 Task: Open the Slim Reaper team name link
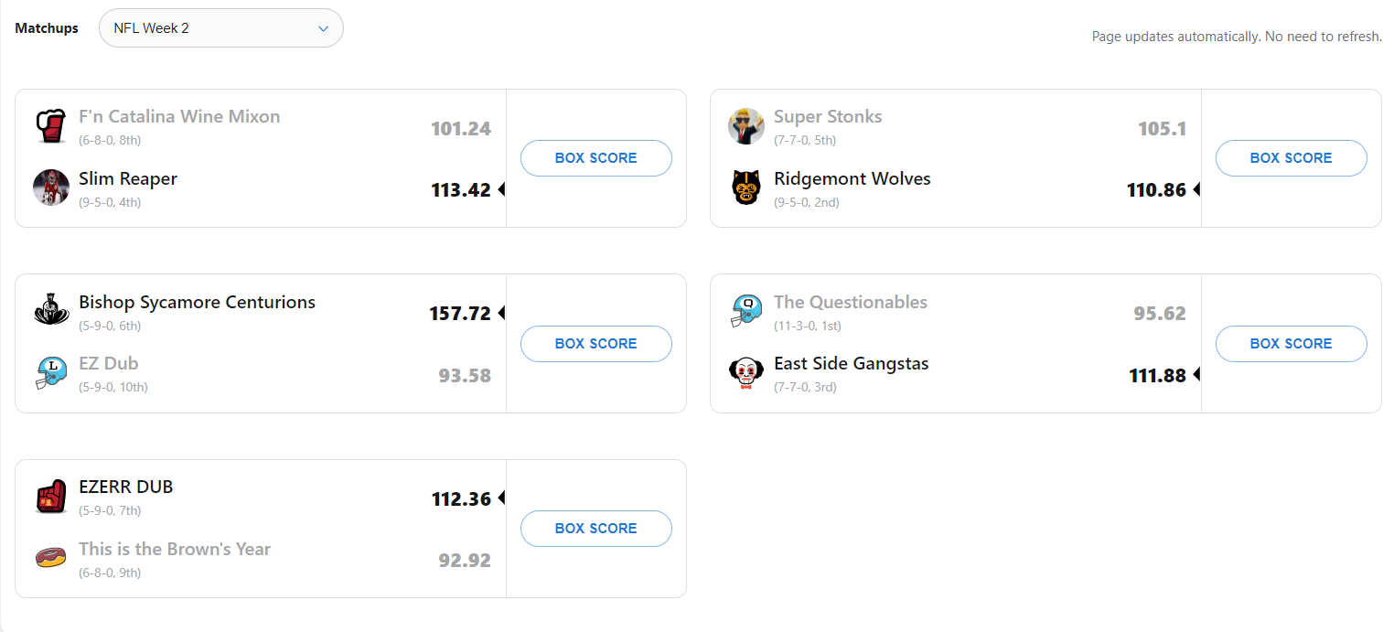pyautogui.click(x=128, y=178)
